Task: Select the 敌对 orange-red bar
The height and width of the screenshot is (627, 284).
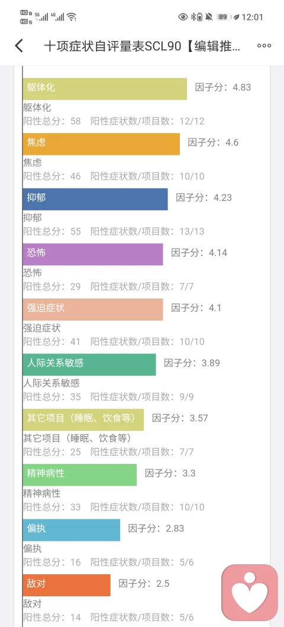Action: (66, 586)
